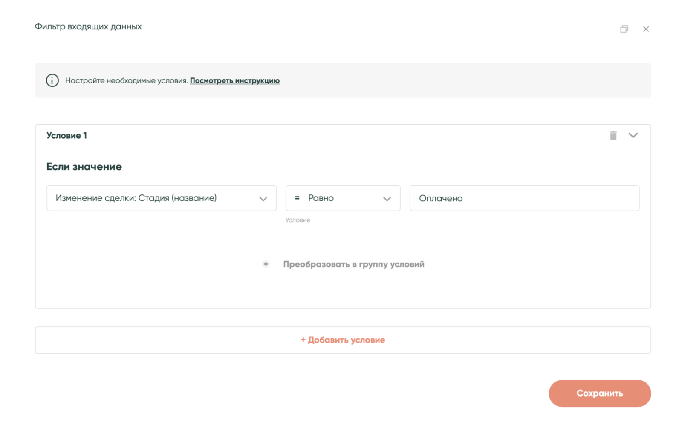Click the Если значение heading
This screenshot has width=682, height=431.
[x=84, y=166]
